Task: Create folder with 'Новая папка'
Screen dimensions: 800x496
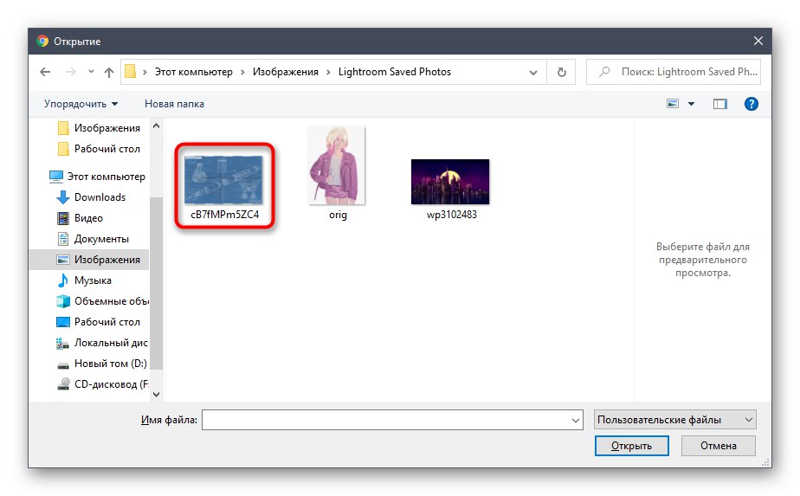Action: coord(174,104)
